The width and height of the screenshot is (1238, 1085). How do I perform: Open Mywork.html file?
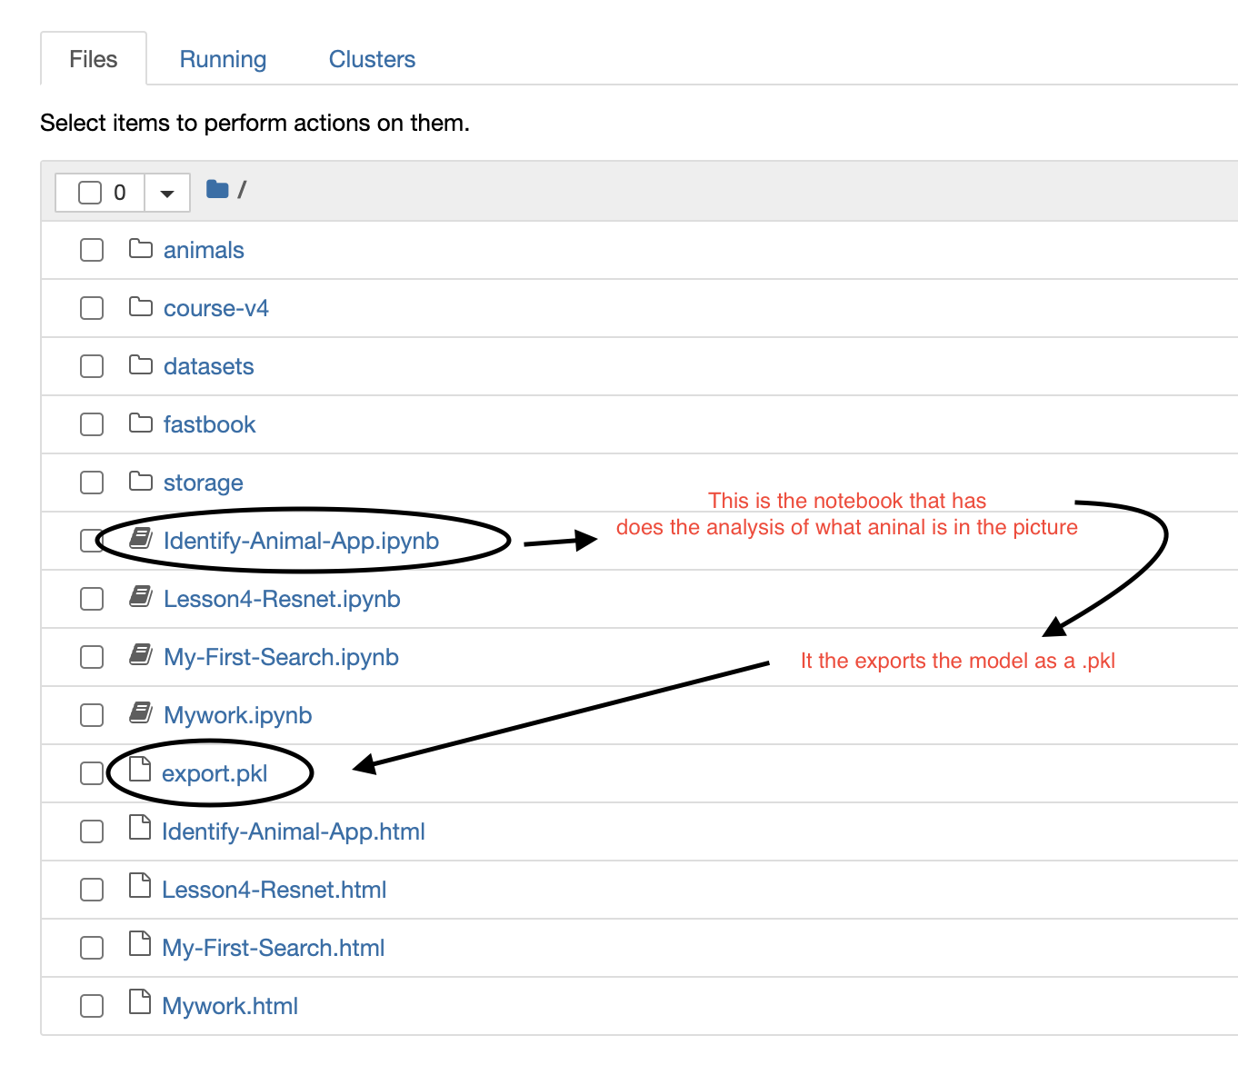click(230, 1006)
